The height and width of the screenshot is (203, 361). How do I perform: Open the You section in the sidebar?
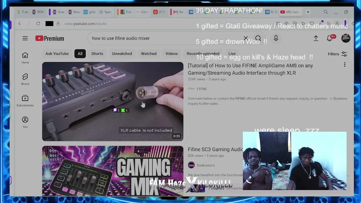tap(25, 122)
